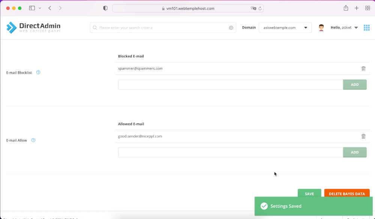Viewport: 375px width, 219px height.
Task: Click DELETE BAYES DATA button
Action: (347, 193)
